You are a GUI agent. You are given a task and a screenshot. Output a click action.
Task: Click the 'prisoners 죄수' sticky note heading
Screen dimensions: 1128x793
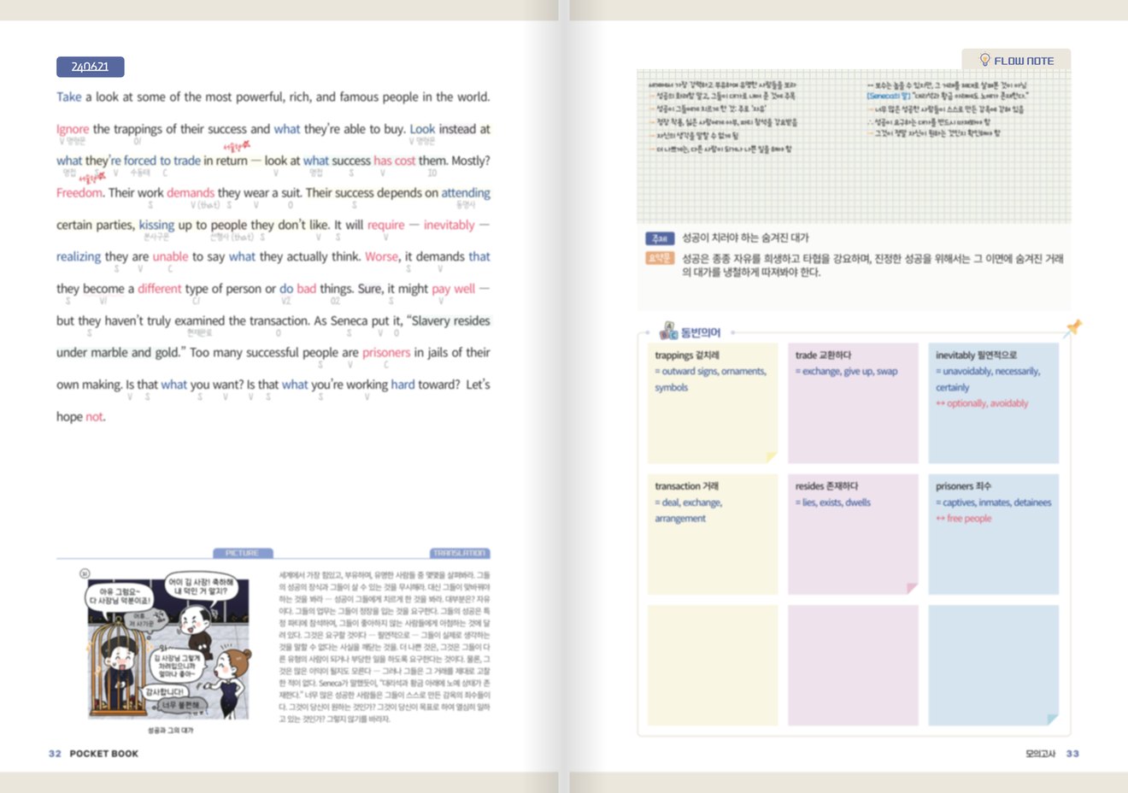(963, 486)
